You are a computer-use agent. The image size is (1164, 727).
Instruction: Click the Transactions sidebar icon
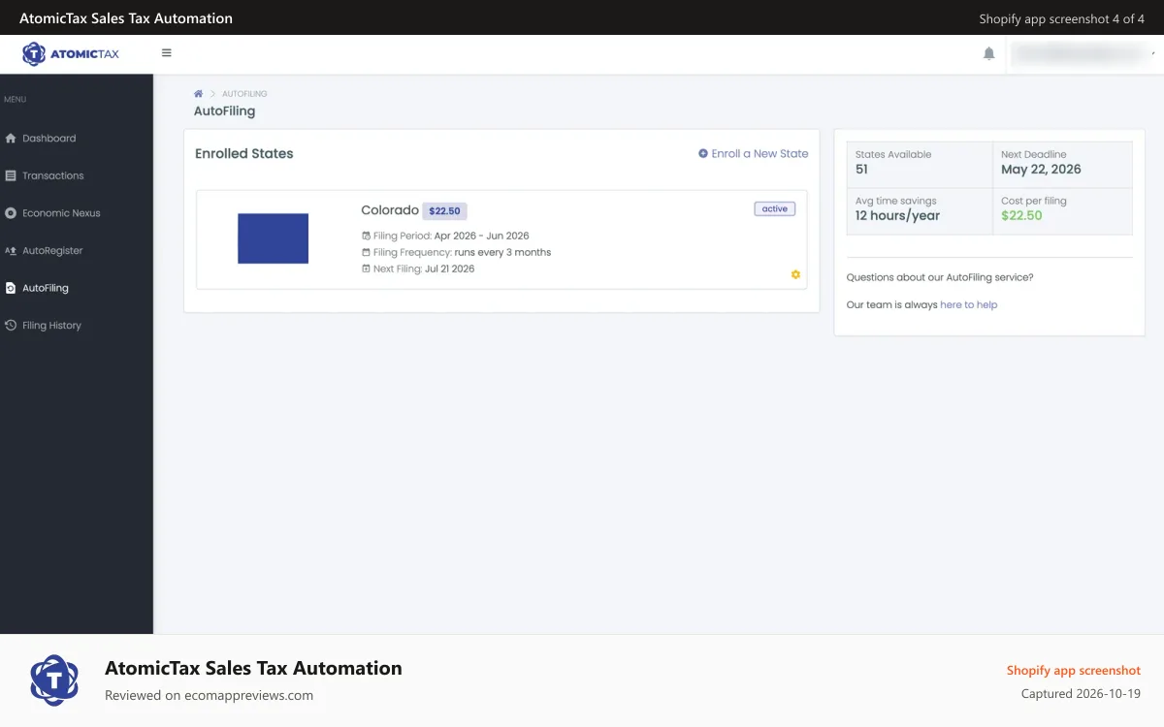pyautogui.click(x=11, y=175)
